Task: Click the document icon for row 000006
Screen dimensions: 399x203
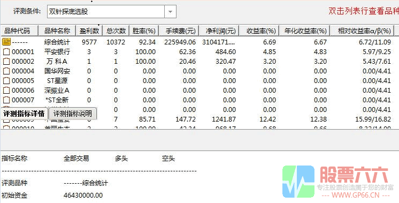Action: tap(6, 91)
